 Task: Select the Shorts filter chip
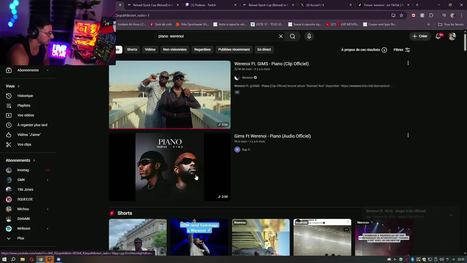coord(132,49)
